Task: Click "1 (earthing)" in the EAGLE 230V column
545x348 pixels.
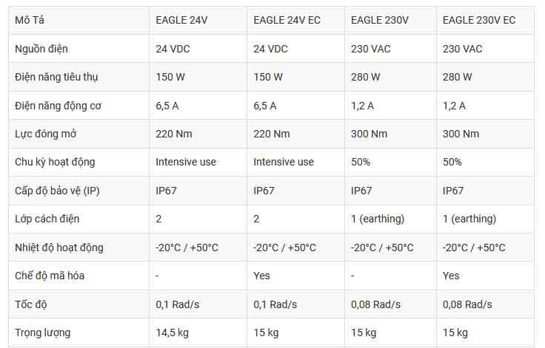Action: tap(378, 219)
